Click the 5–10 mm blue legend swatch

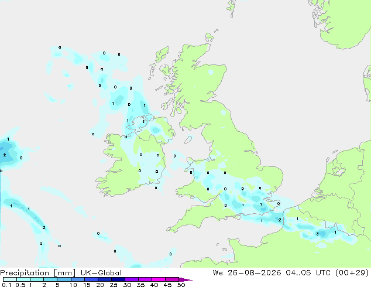[x=64, y=279]
